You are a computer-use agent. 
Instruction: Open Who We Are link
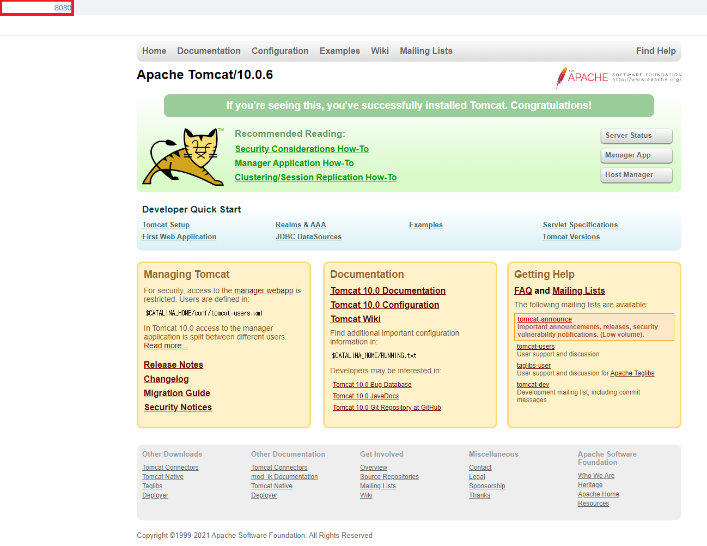pos(596,476)
